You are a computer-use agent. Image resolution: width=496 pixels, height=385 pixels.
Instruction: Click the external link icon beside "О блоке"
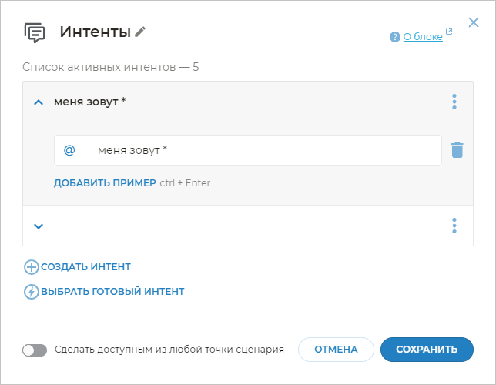tap(450, 32)
